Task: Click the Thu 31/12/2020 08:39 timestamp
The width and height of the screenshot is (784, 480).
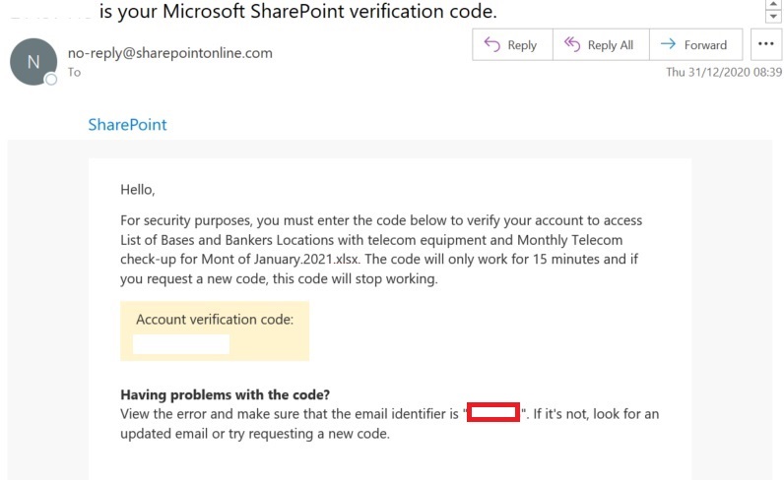Action: tap(724, 72)
